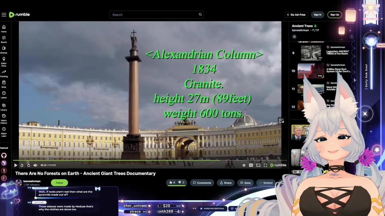This screenshot has width=385, height=216.
Task: Rewind the video with back arrow
Action: [22, 165]
